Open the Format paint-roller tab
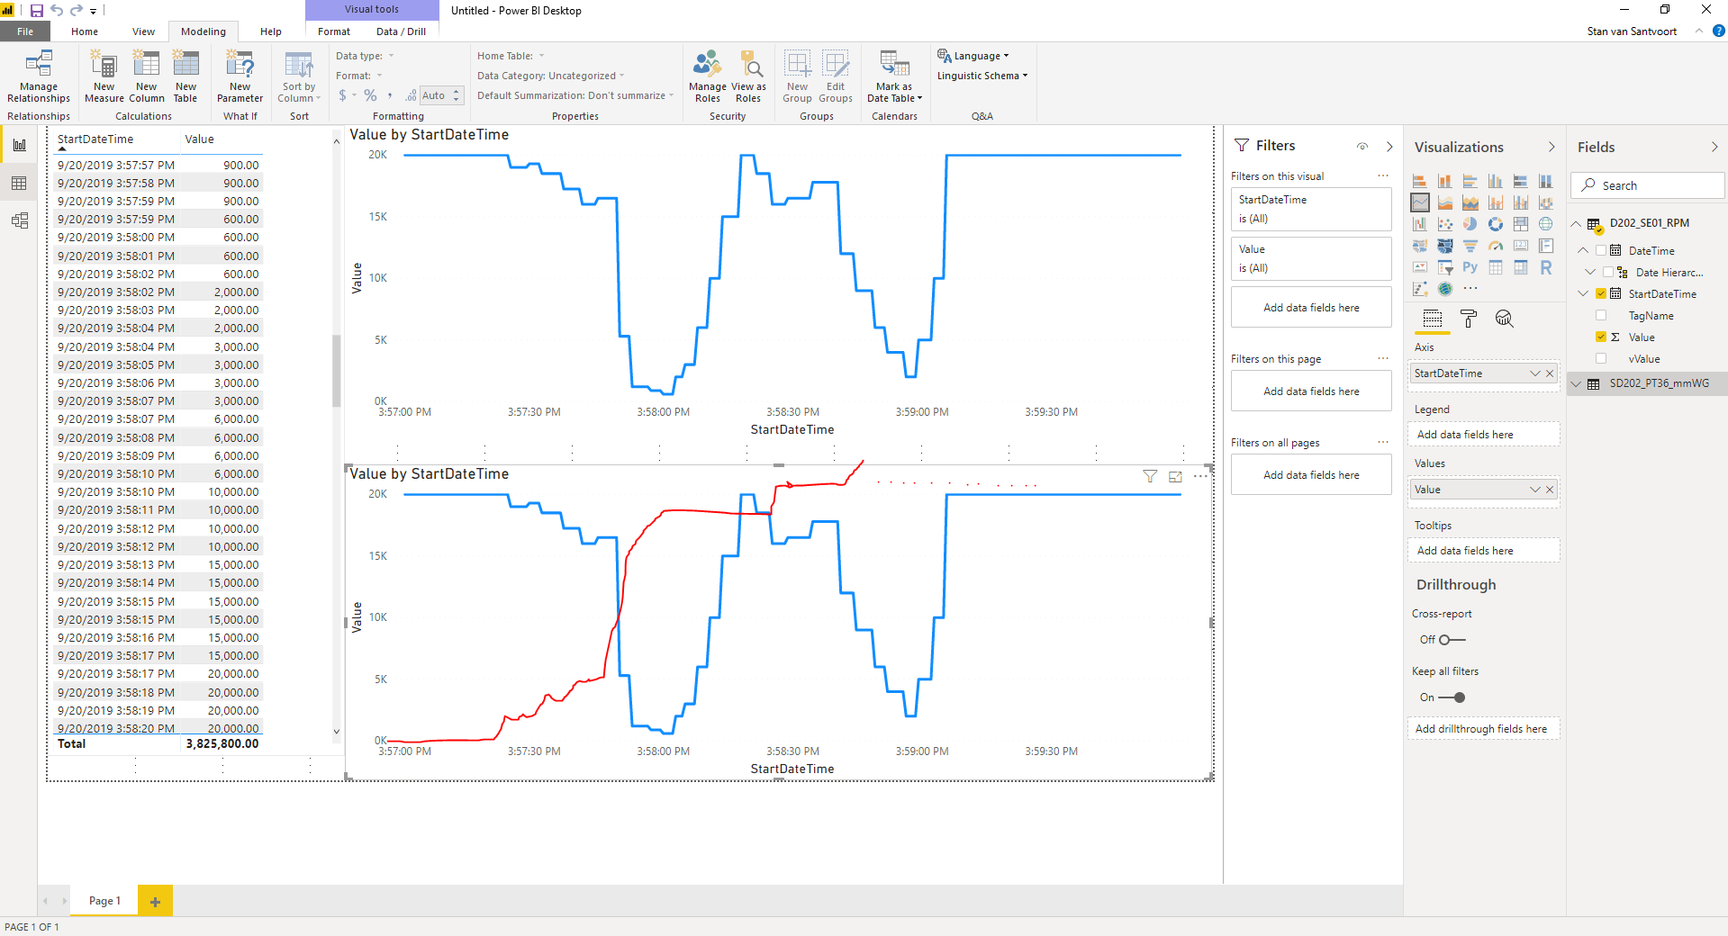The width and height of the screenshot is (1728, 936). tap(1469, 319)
